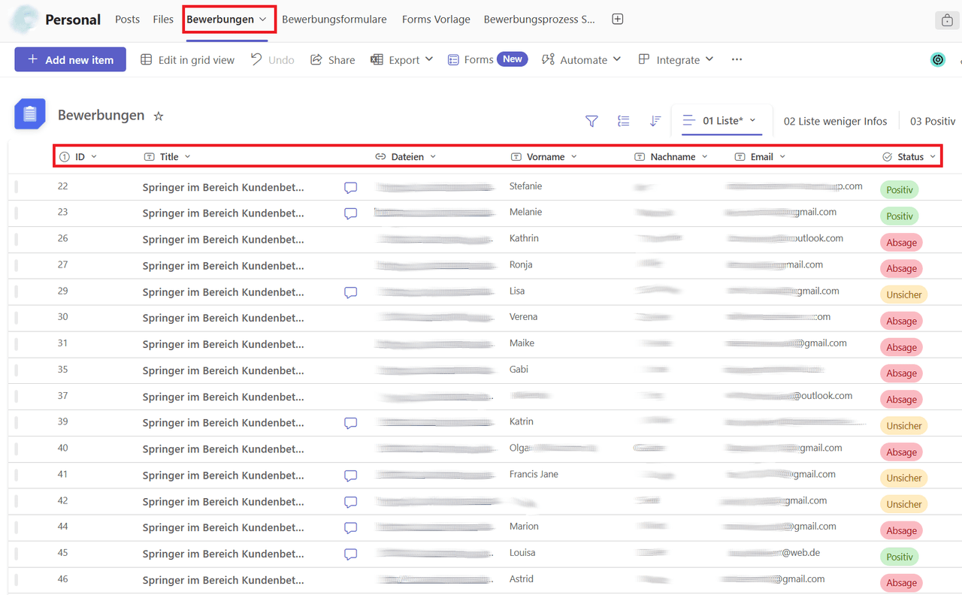
Task: Click the Add new item button
Action: tap(70, 60)
